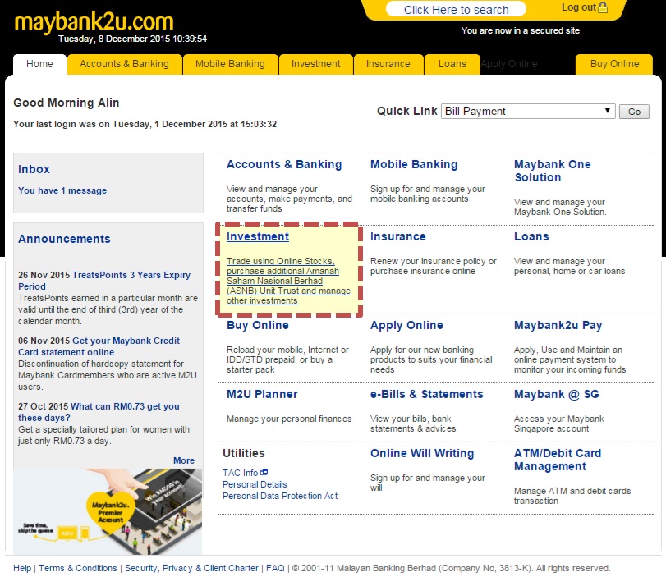This screenshot has height=577, width=666.
Task: Open Mobile Banking heading in main grid
Action: pyautogui.click(x=414, y=164)
